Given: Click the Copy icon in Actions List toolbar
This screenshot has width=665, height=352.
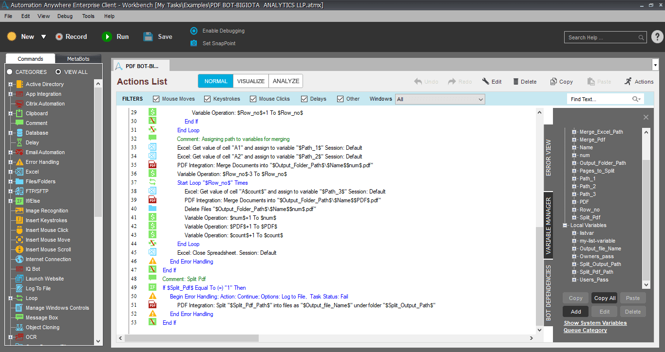Looking at the screenshot, I should (553, 82).
